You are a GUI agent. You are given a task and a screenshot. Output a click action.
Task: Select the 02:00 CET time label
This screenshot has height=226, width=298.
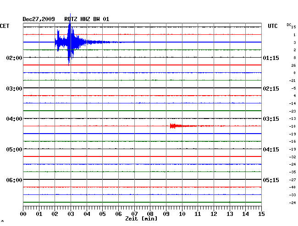click(14, 58)
